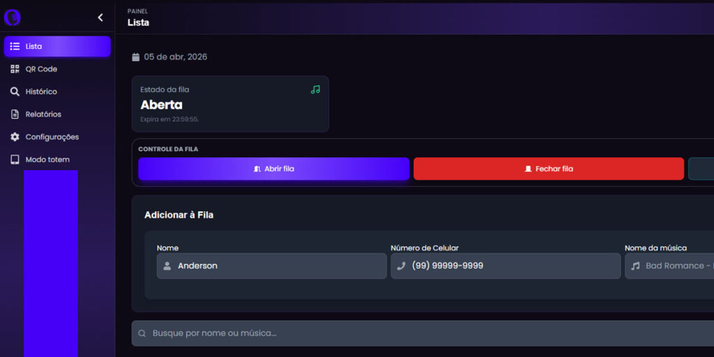Viewport: 714px width, 357px height.
Task: Click the calendar icon beside the date
Action: [x=136, y=57]
